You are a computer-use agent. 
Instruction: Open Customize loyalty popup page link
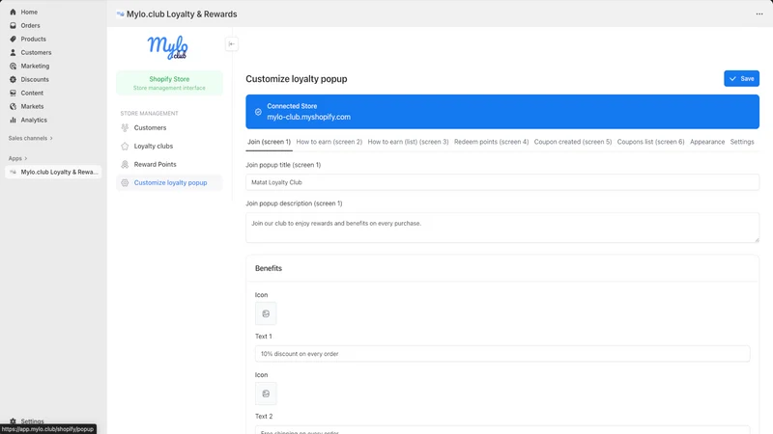click(171, 182)
